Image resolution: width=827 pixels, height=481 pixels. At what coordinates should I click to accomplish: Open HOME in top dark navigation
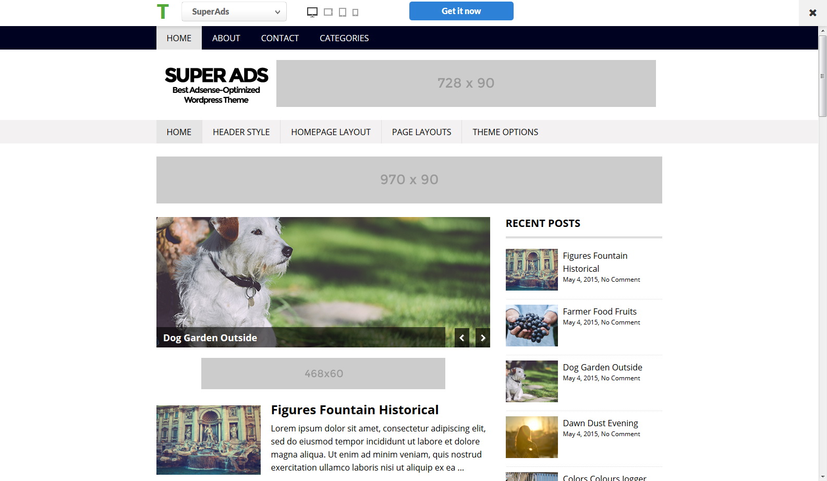[x=179, y=38]
